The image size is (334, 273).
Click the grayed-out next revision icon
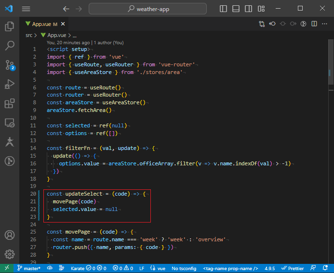pos(293,24)
